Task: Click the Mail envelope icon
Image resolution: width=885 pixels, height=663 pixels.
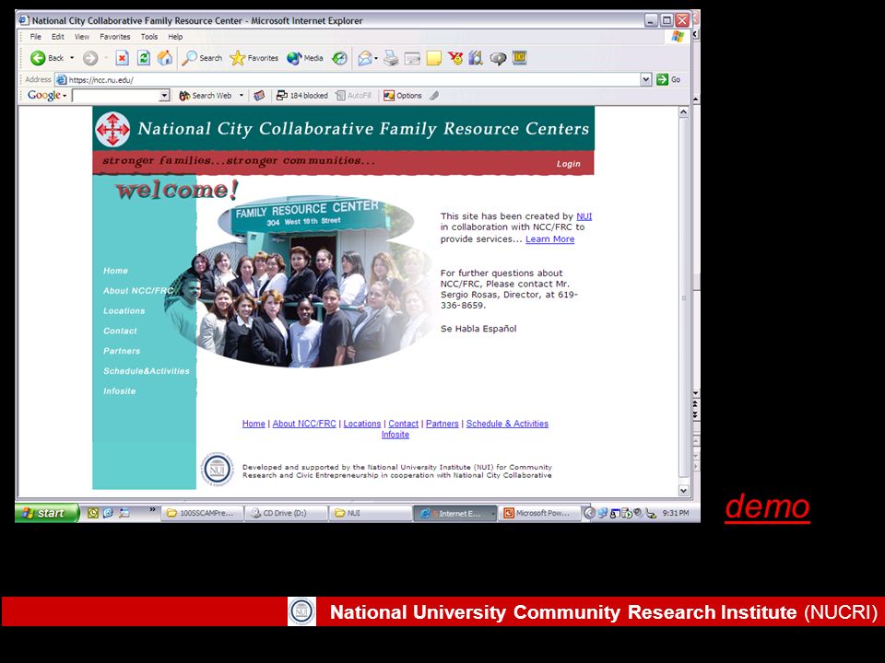Action: pos(365,58)
